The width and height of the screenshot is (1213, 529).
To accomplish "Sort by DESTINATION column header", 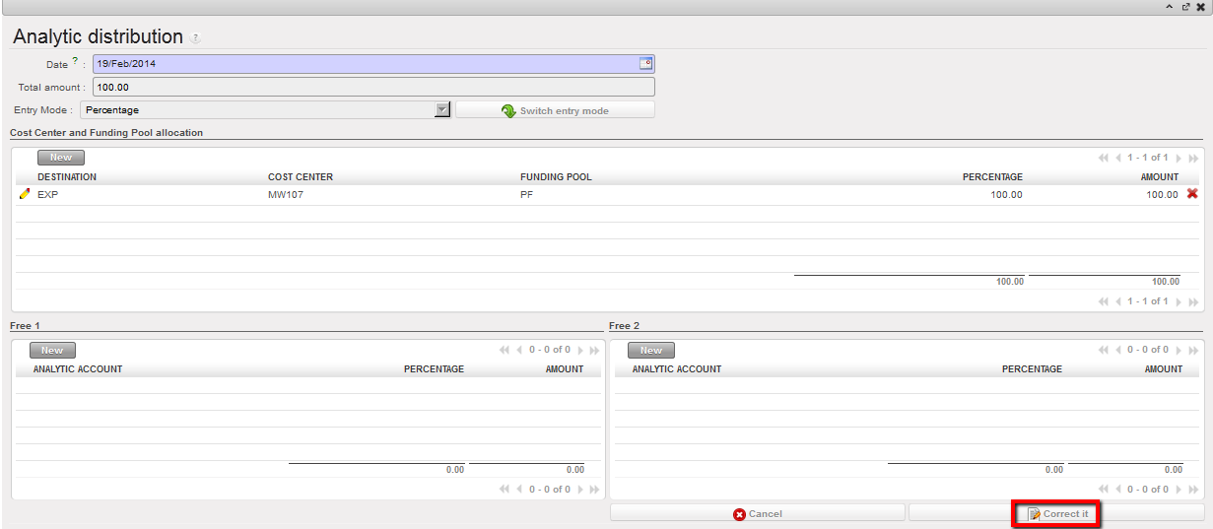I will (67, 177).
